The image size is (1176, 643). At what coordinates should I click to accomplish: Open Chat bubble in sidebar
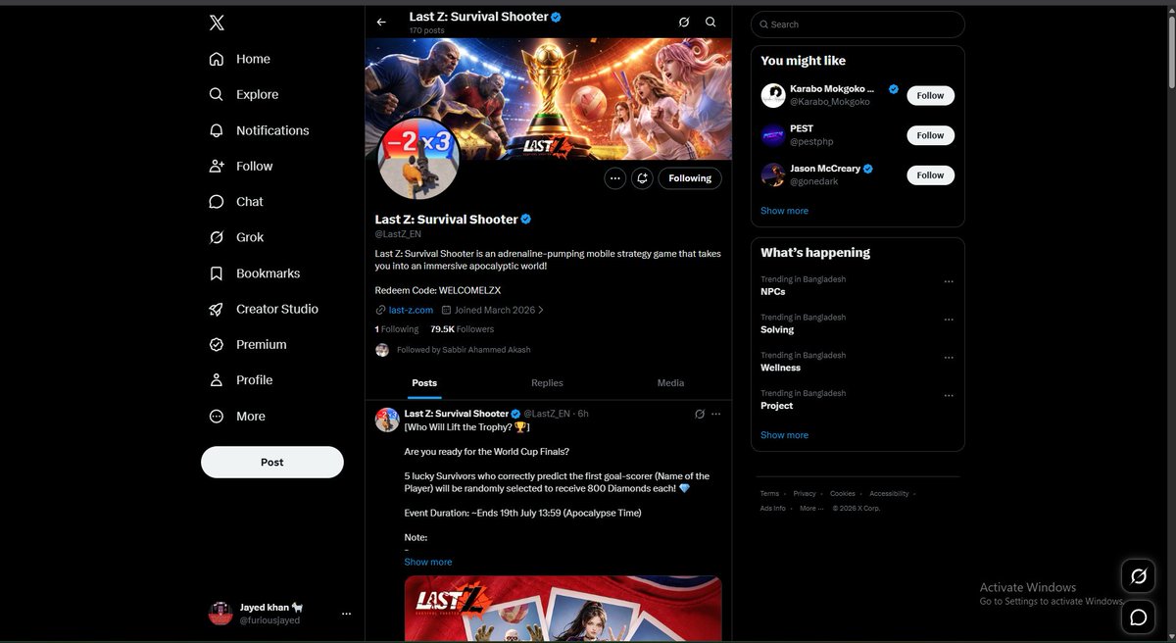pos(217,202)
